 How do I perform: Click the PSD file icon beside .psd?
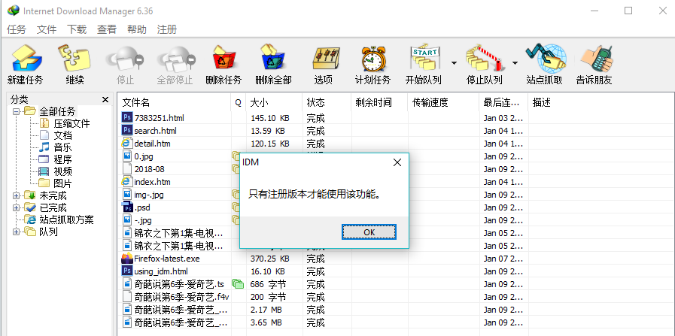pyautogui.click(x=127, y=207)
